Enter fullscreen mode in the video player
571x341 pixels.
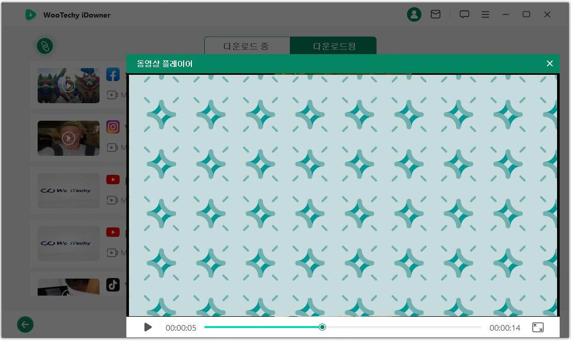point(539,327)
